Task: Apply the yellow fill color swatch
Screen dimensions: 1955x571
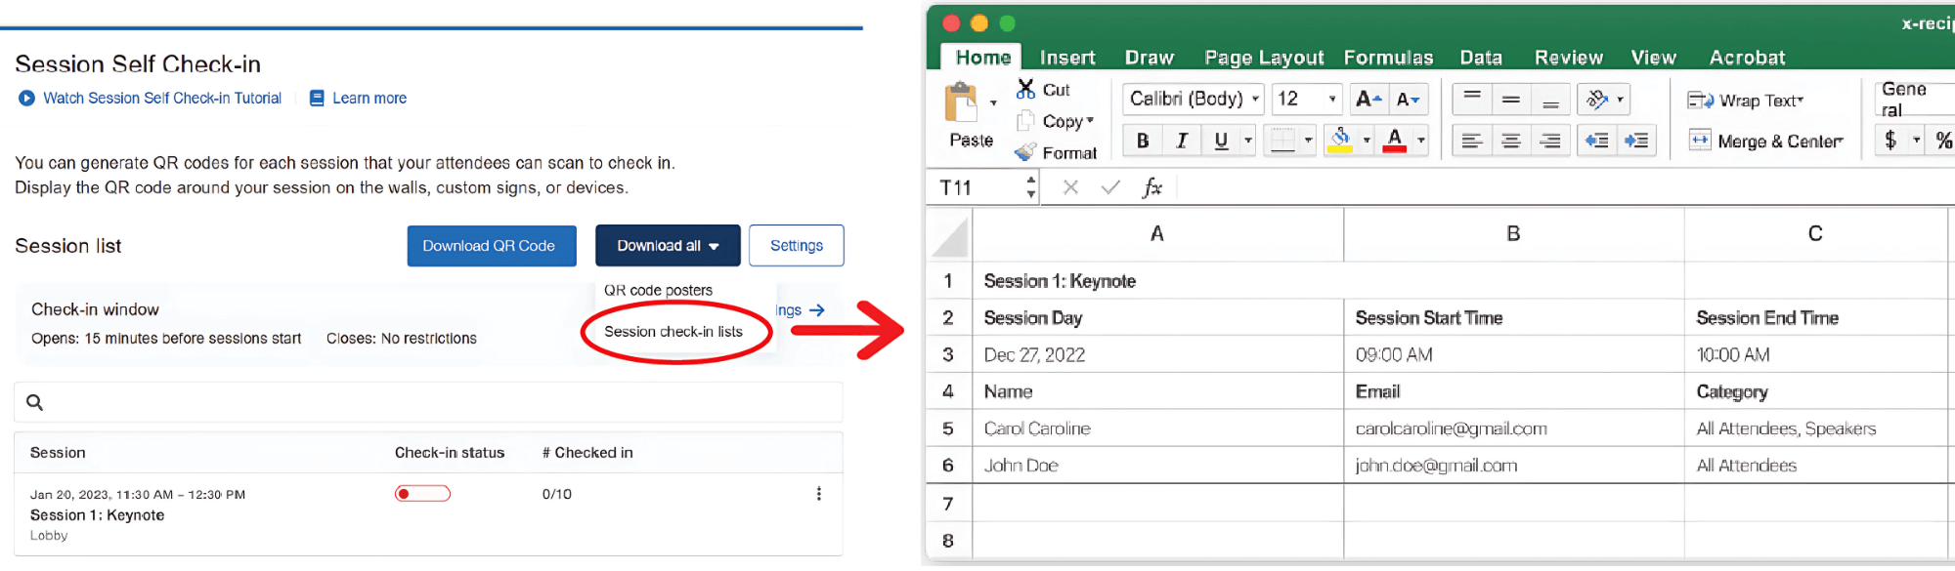Action: pos(1340,141)
